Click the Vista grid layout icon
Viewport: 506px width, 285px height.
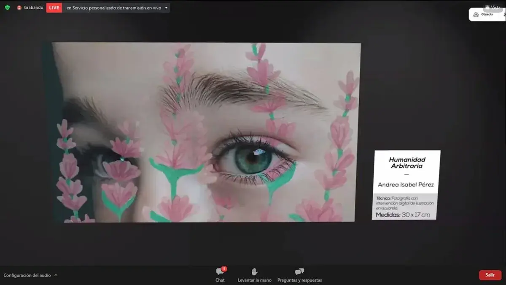coord(487,8)
